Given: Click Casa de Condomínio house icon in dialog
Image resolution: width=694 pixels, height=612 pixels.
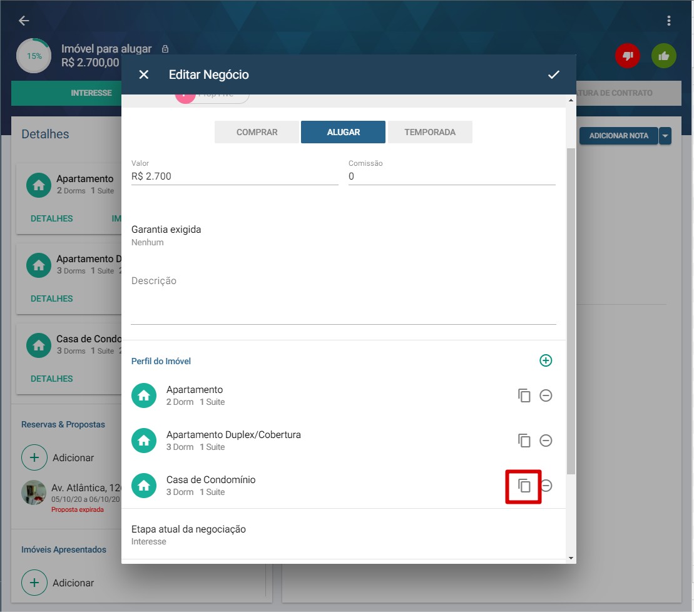Looking at the screenshot, I should (144, 486).
